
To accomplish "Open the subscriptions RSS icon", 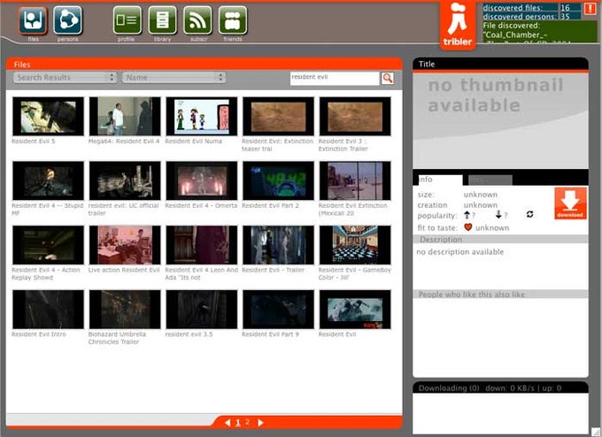I will tap(197, 20).
